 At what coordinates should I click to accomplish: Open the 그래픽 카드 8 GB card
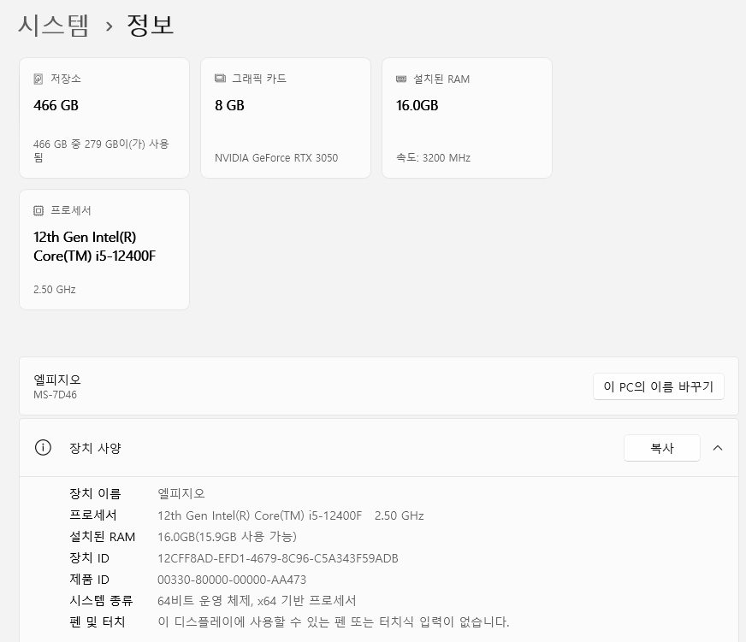[286, 118]
